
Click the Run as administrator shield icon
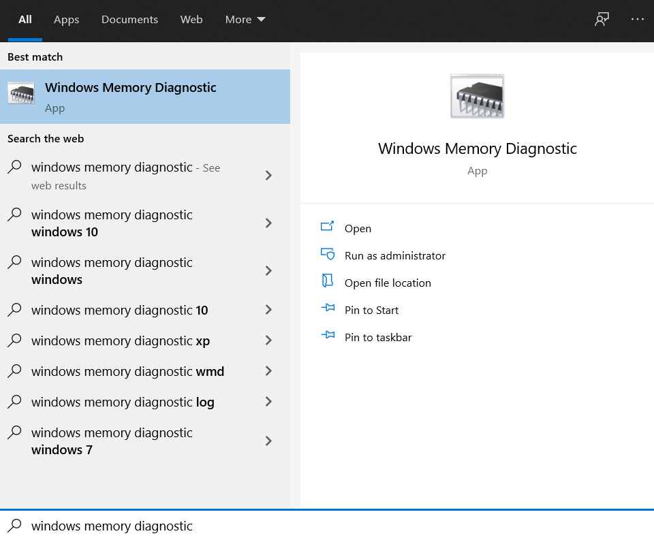point(328,255)
